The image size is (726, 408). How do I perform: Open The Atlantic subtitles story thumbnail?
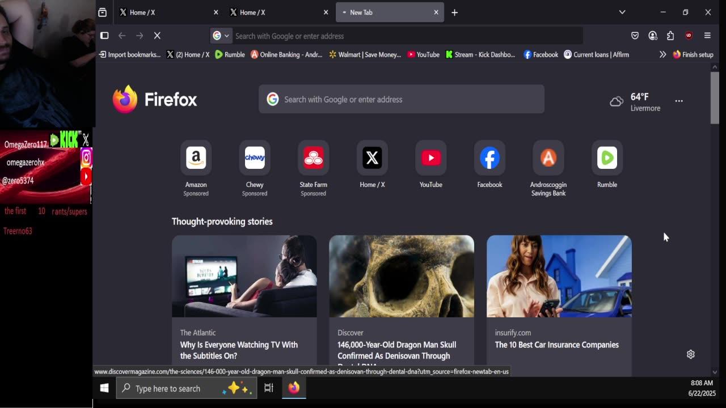pos(244,276)
